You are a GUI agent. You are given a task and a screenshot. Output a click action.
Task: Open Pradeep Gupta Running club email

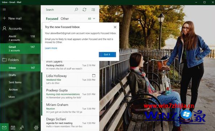[x=70, y=94]
